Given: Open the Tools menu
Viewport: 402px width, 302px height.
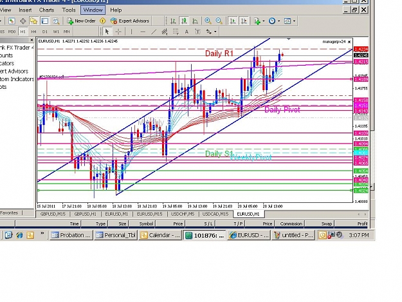Looking at the screenshot, I should (69, 10).
